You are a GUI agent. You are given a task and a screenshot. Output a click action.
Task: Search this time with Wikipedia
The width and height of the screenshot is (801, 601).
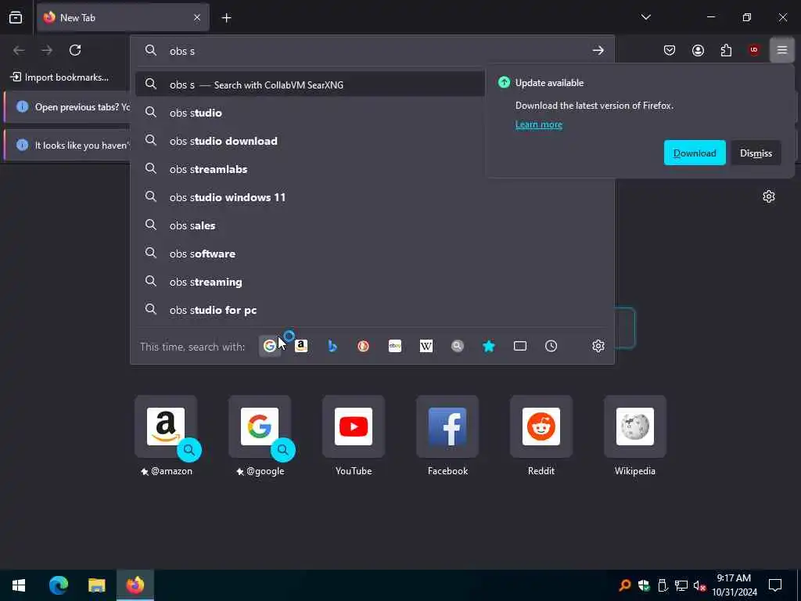point(426,347)
